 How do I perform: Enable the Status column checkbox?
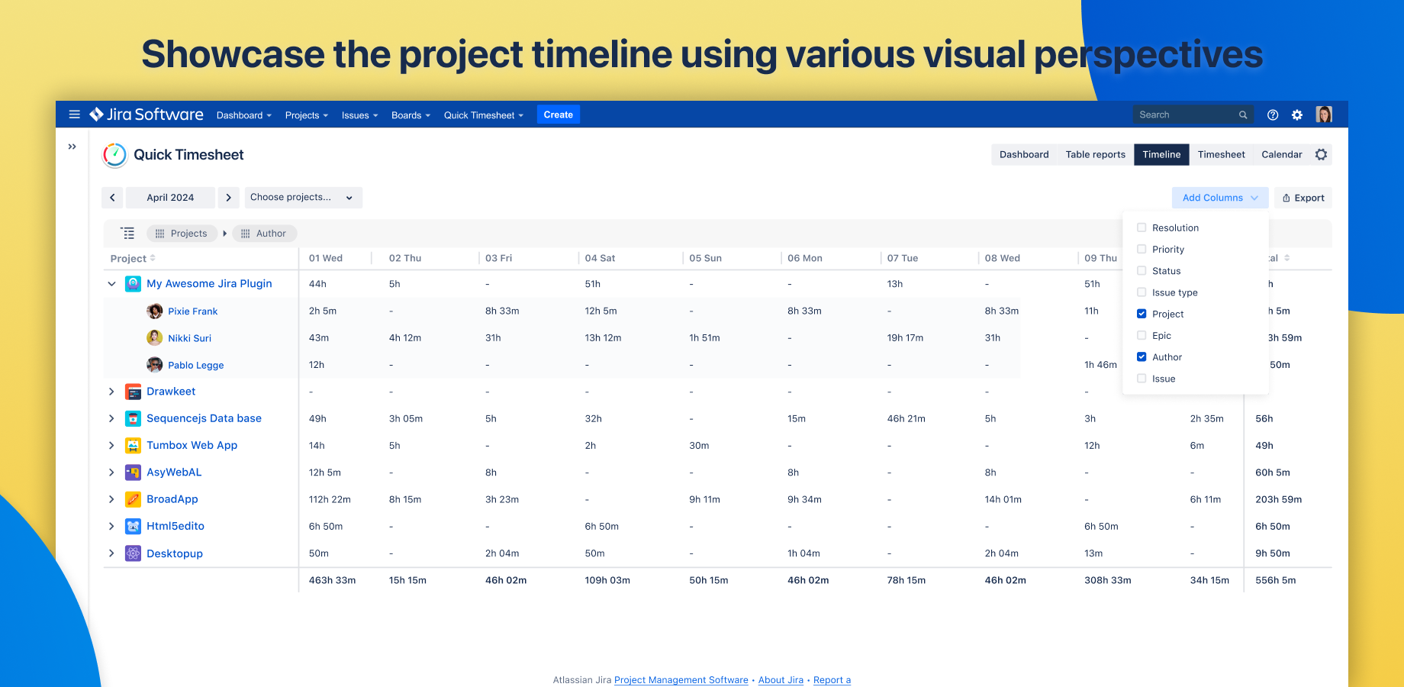[1142, 270]
